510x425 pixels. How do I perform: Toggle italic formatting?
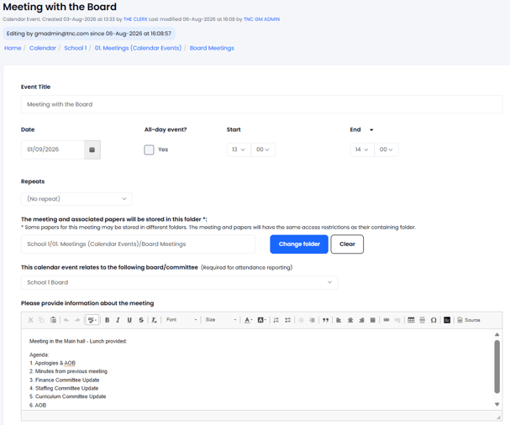[x=118, y=320]
